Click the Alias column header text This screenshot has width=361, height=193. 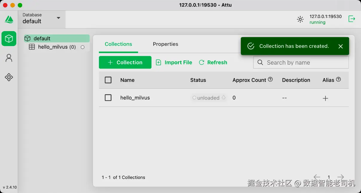(x=328, y=80)
